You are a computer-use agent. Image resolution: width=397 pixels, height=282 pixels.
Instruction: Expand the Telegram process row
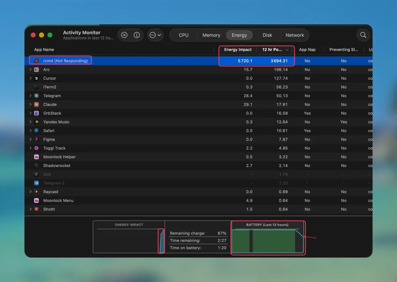tap(30, 96)
